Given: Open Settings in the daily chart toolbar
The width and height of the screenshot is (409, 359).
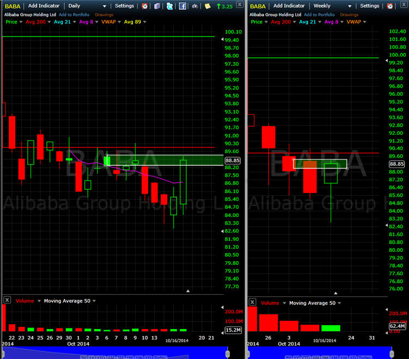Looking at the screenshot, I should click(x=124, y=6).
